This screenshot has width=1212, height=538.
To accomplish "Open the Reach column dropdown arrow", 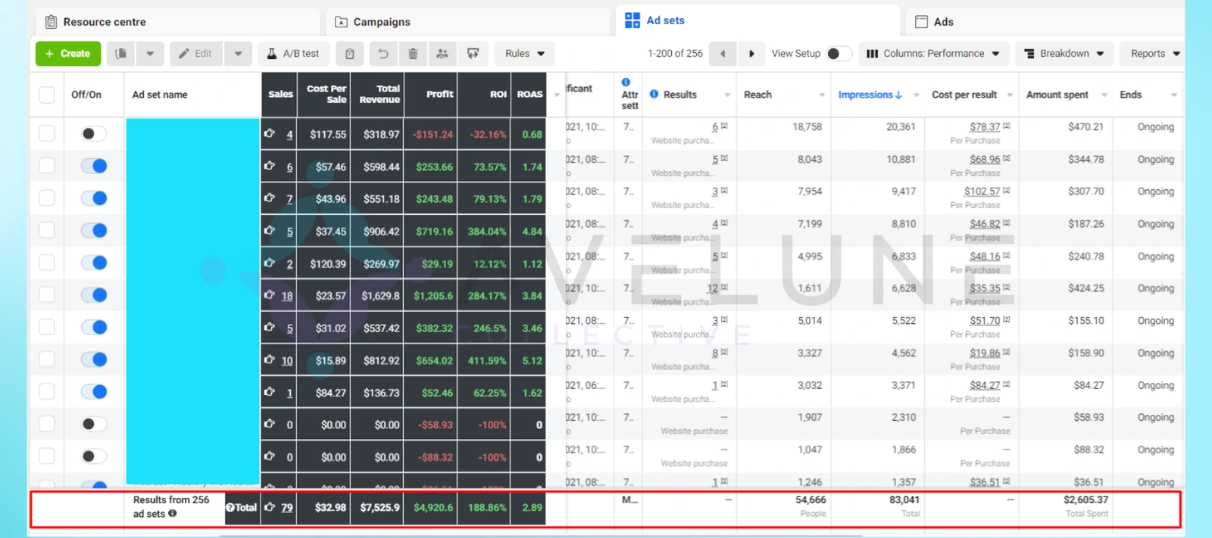I will (822, 95).
